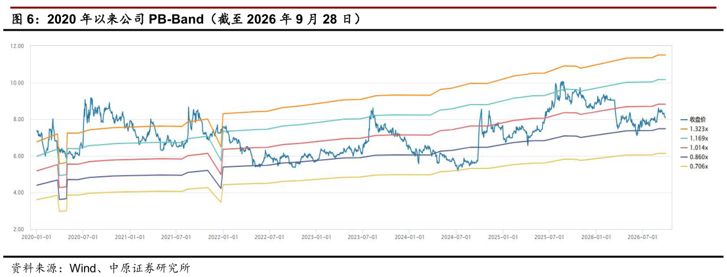Image resolution: width=727 pixels, height=277 pixels.
Task: Click the 2025-07-01 x-axis date
Action: point(549,236)
